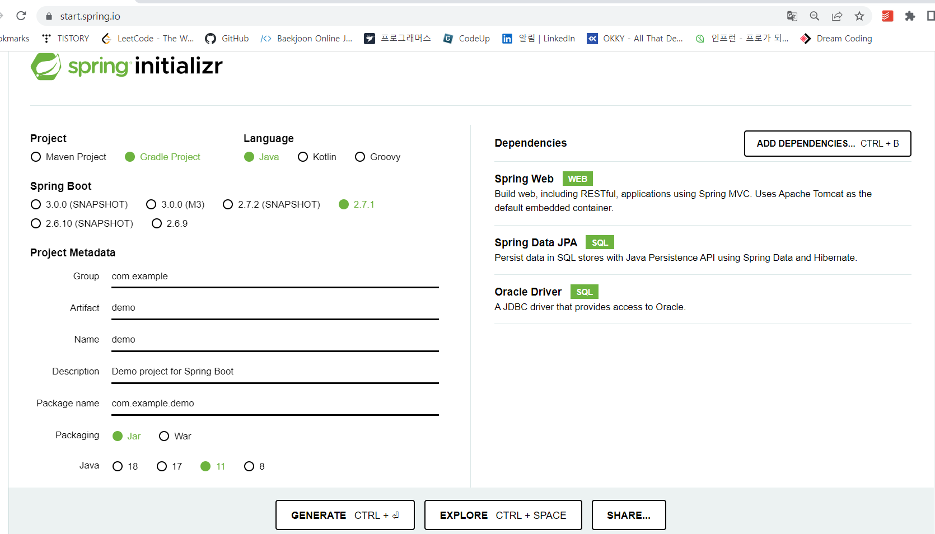Image resolution: width=935 pixels, height=534 pixels.
Task: Open the LeetCode bookmark
Action: coord(148,38)
